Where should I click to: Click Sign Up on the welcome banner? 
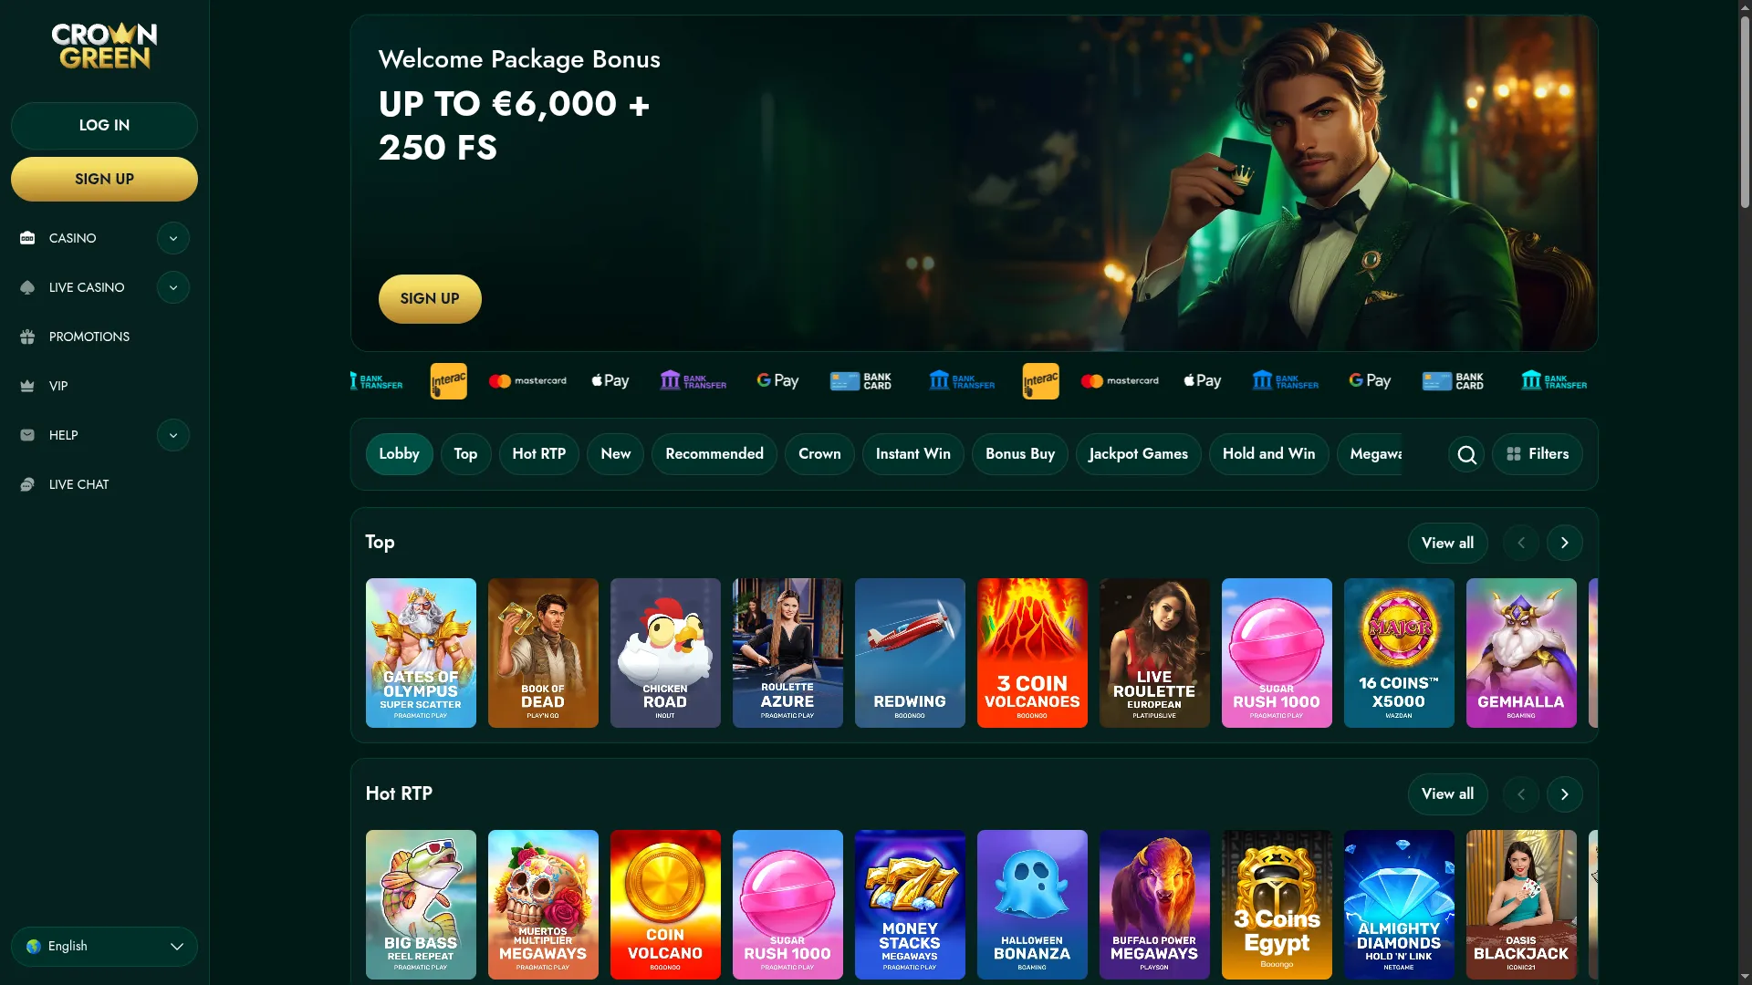430,299
